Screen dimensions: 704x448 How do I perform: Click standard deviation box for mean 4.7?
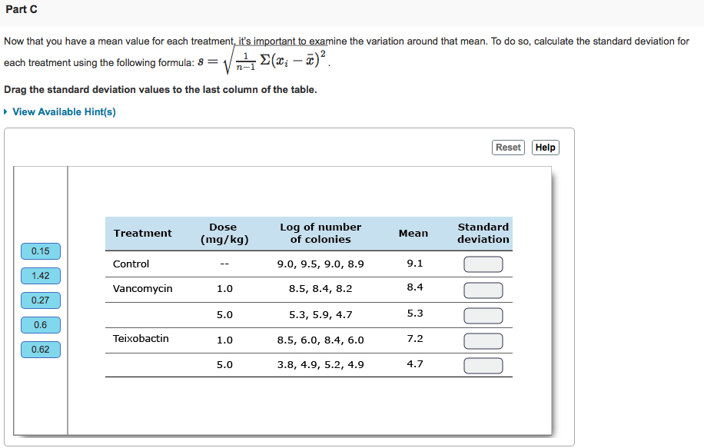tap(483, 366)
